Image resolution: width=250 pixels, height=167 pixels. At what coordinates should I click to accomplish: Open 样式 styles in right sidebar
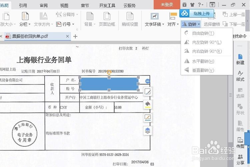[x=240, y=76]
